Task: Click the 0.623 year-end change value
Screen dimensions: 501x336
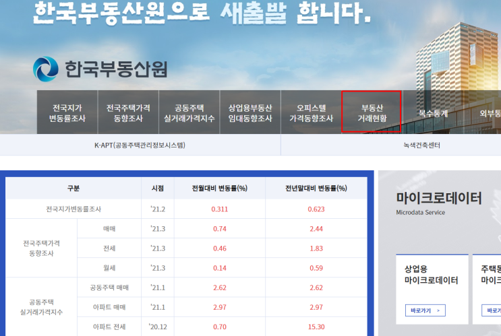Action: (316, 209)
